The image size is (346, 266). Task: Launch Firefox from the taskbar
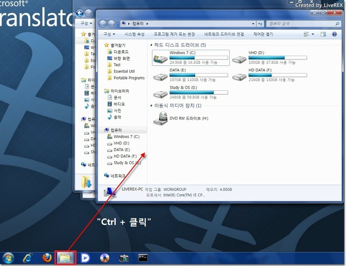coord(47,257)
